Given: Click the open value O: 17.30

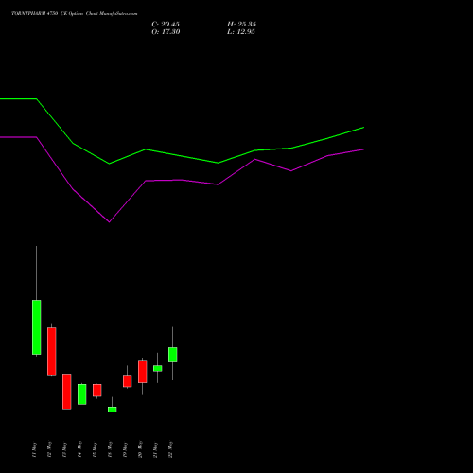Looking at the screenshot, I should [x=166, y=32].
